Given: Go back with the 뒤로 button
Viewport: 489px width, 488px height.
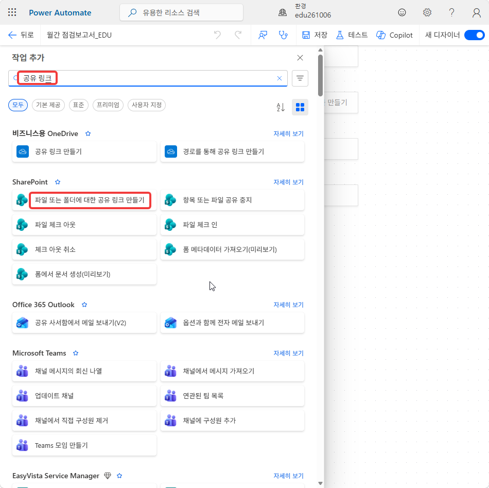Looking at the screenshot, I should (x=21, y=35).
